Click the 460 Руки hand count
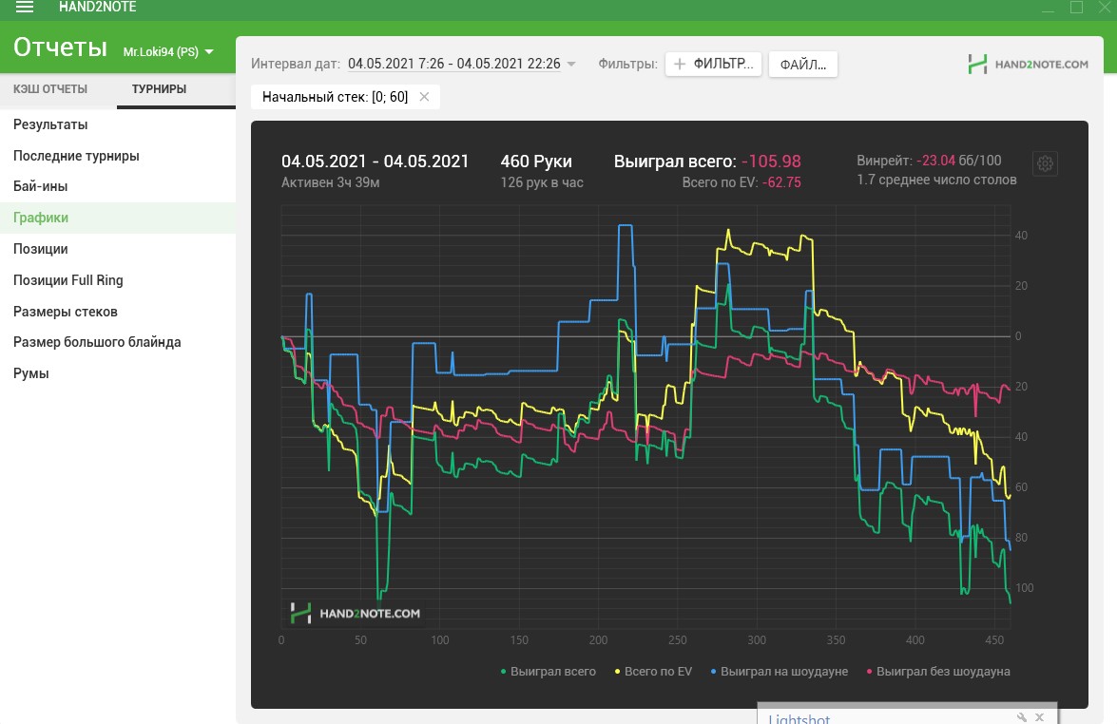This screenshot has height=724, width=1117. (536, 162)
